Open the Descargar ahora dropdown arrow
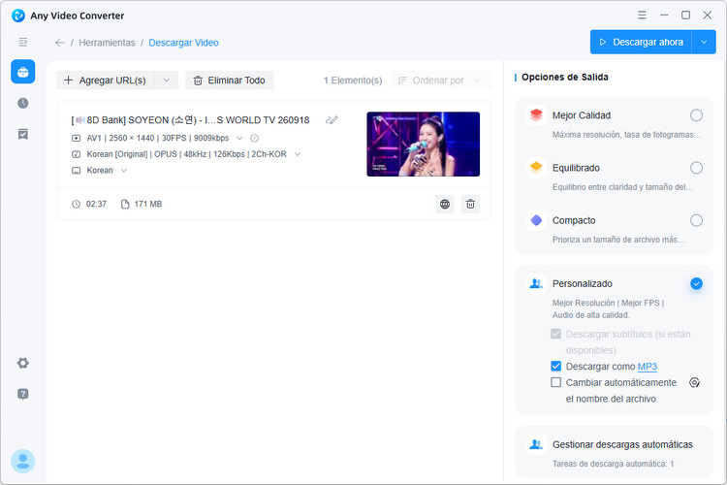The width and height of the screenshot is (727, 485). (704, 43)
